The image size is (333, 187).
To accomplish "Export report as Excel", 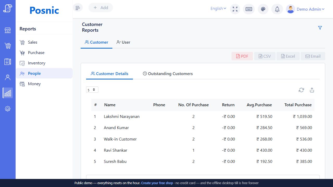I will pos(288,56).
